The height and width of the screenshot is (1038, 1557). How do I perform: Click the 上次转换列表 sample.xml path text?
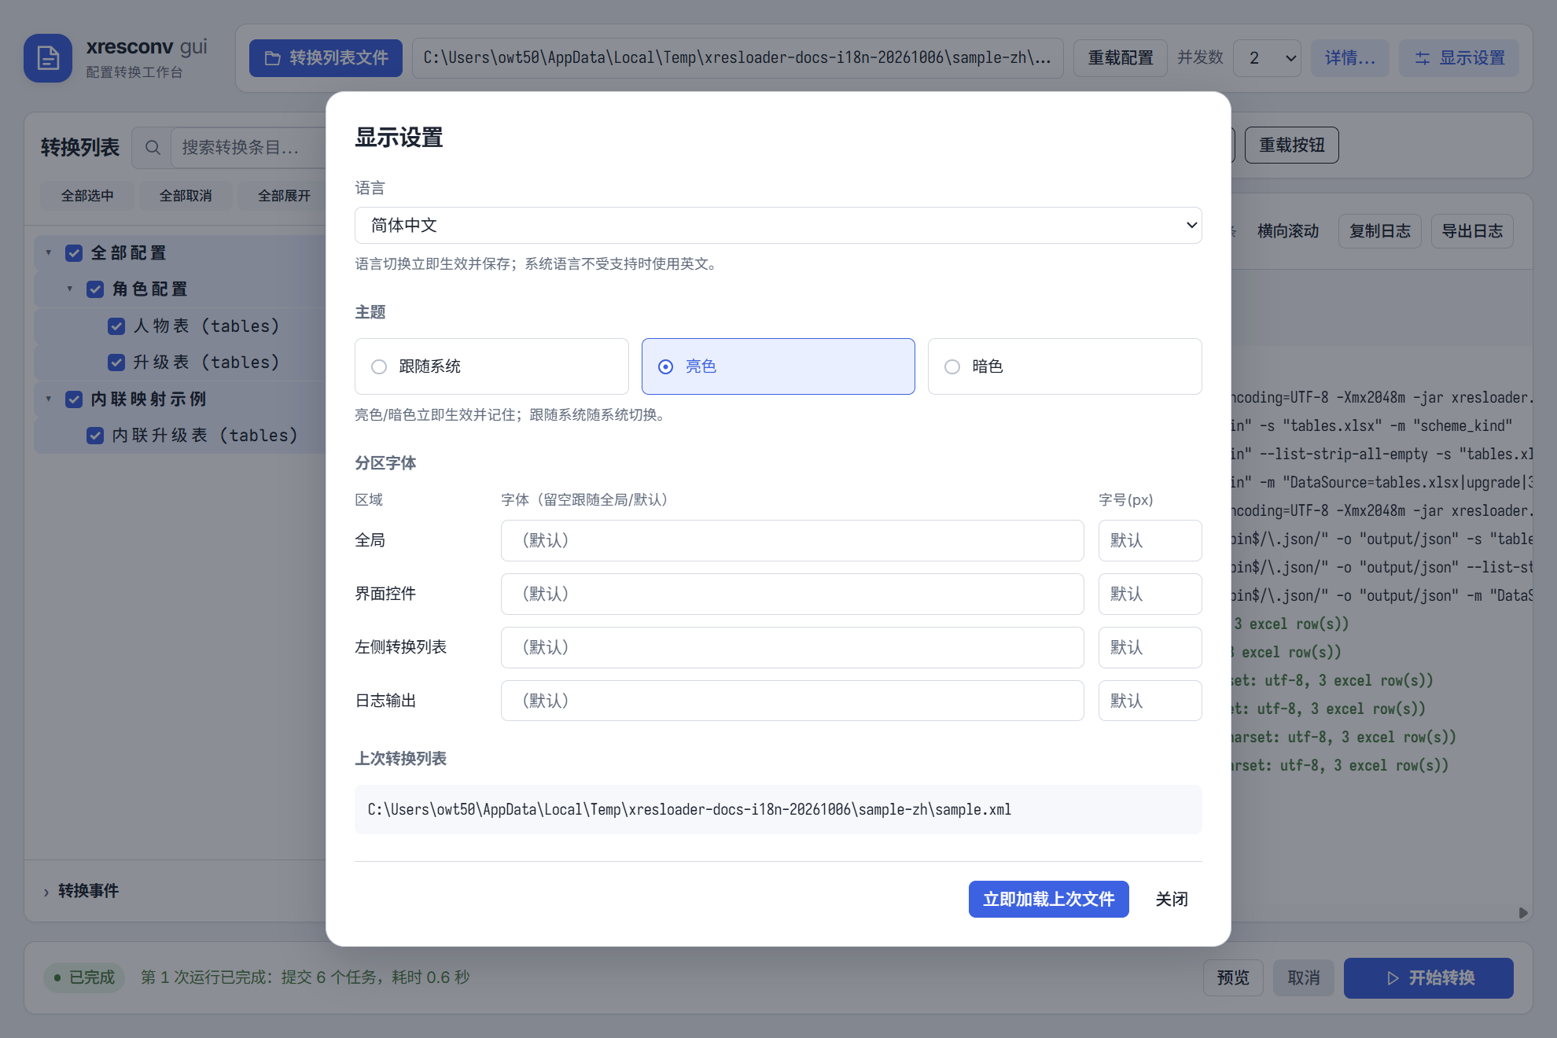pyautogui.click(x=690, y=810)
